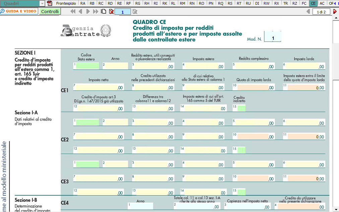
Task: Open the RA quadro tab
Action: 83,3
